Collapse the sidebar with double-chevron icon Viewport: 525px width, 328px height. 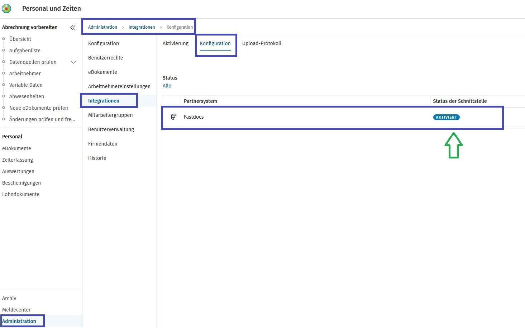click(x=73, y=28)
